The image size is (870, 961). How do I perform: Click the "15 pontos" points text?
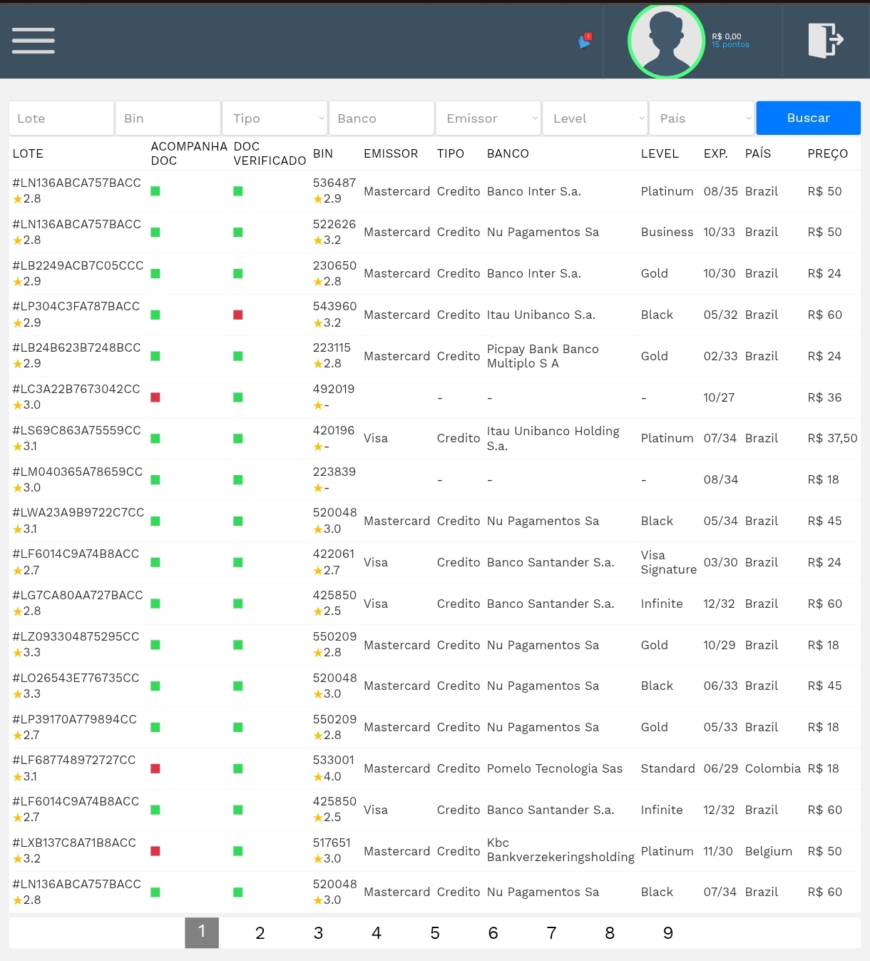[730, 45]
